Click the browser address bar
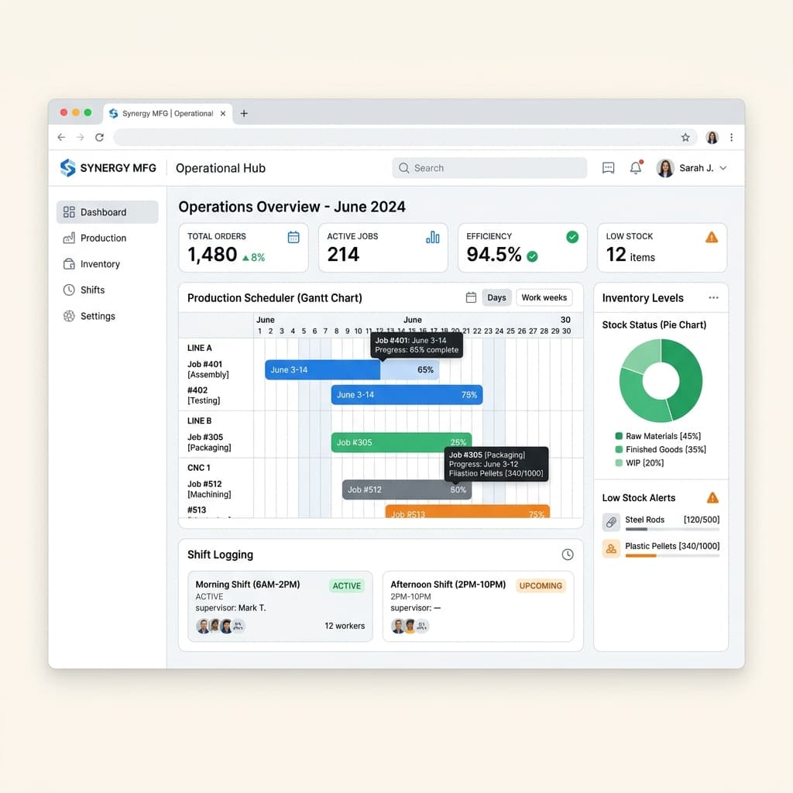This screenshot has width=793, height=793. pyautogui.click(x=394, y=137)
